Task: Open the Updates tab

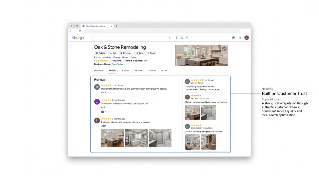Action: click(152, 70)
